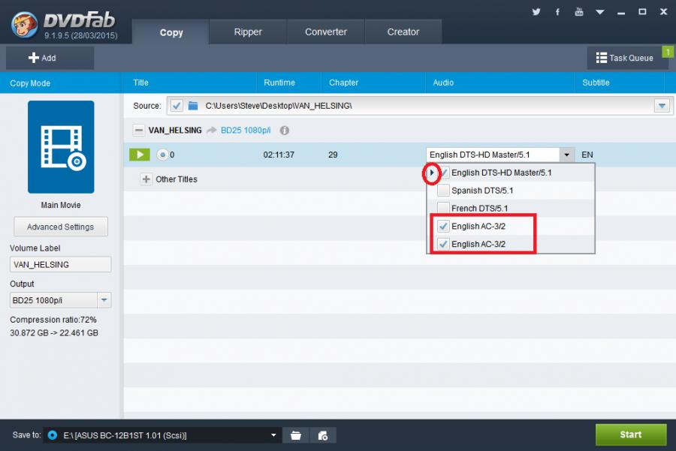This screenshot has width=676, height=451.
Task: Click the DVDFab monkey logo
Action: click(25, 25)
